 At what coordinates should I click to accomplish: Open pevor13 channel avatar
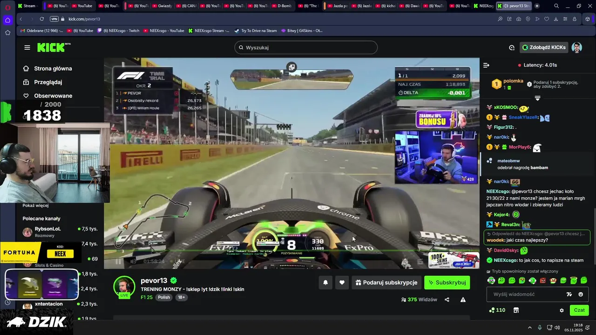click(124, 286)
